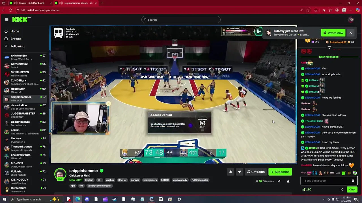Open Windows Start menu

pyautogui.click(x=4, y=199)
